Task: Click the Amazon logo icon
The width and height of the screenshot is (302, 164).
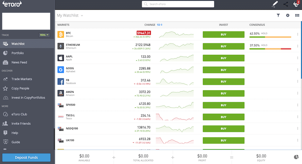Action: [61, 93]
